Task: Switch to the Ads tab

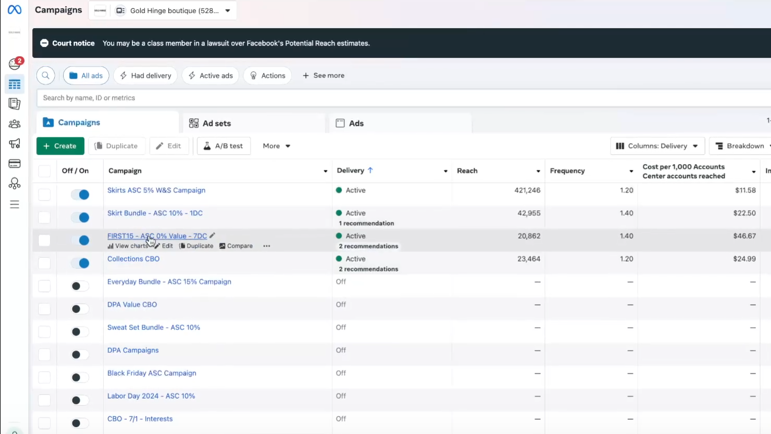Action: pyautogui.click(x=356, y=123)
